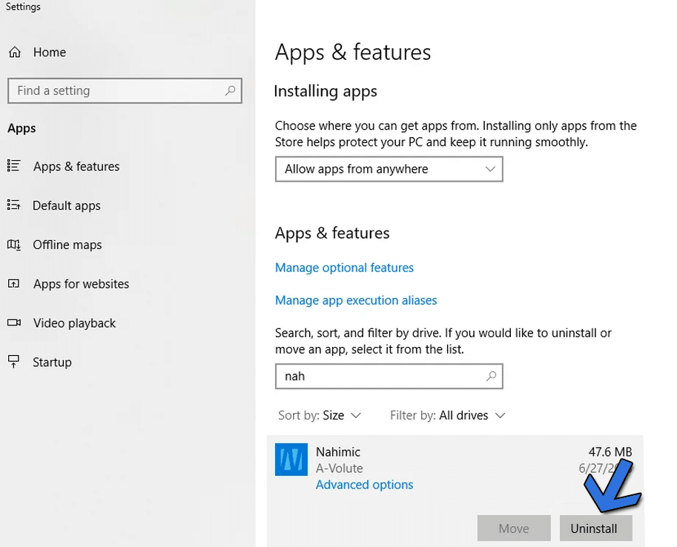Screen dimensions: 677x547
Task: Click the Video playback icon
Action: (x=13, y=323)
